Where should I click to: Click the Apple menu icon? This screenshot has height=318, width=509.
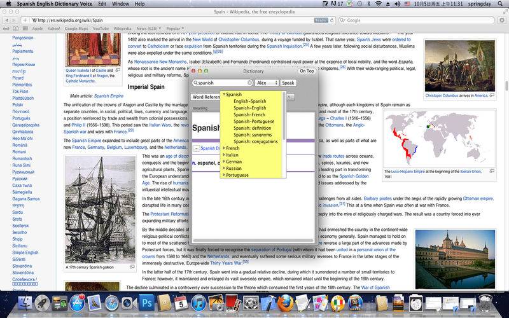click(x=8, y=4)
